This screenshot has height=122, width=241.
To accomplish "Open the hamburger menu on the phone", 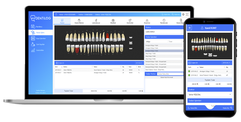I will pyautogui.click(x=190, y=28).
